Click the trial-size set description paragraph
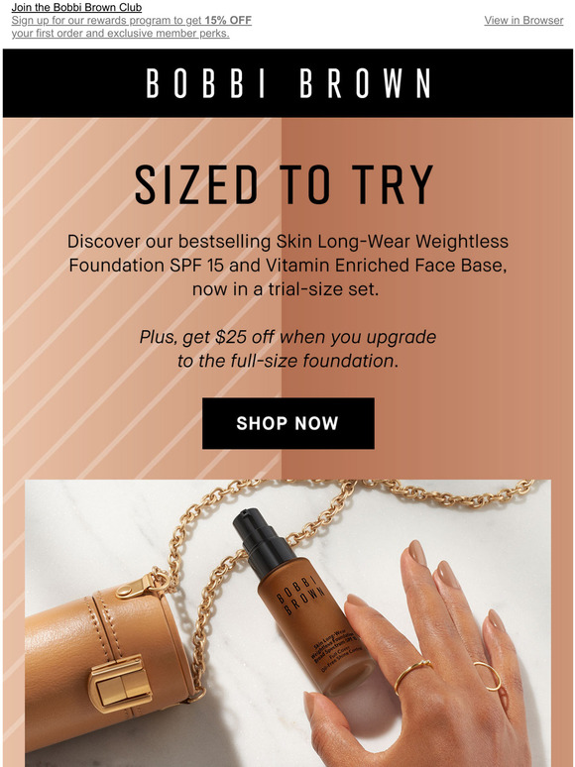The width and height of the screenshot is (575, 767). [287, 266]
